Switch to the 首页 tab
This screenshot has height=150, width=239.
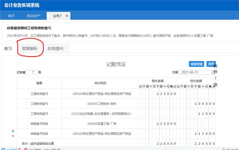click(x=11, y=16)
